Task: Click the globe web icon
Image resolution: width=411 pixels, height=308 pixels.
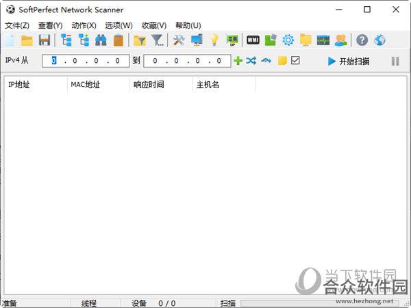Action: [379, 40]
